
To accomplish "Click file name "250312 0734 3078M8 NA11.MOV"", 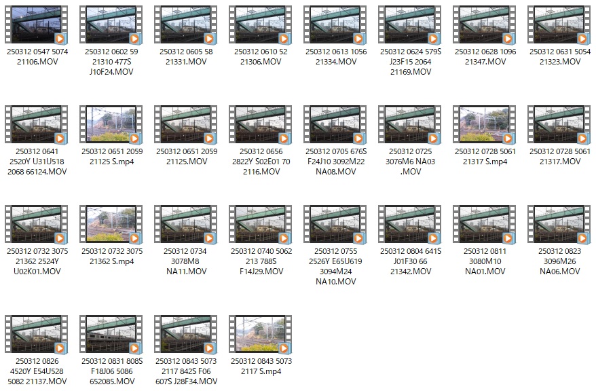I will 186,261.
